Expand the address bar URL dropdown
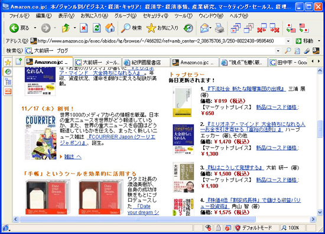This screenshot has width=325, height=234. click(x=288, y=41)
